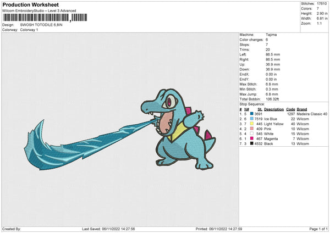This screenshot has width=330, height=233.
Task: Click the 'Magenta' description text
Action: pos(271,139)
